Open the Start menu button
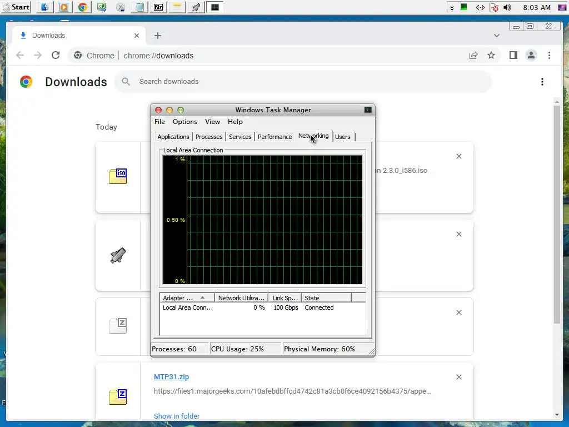 coord(16,7)
